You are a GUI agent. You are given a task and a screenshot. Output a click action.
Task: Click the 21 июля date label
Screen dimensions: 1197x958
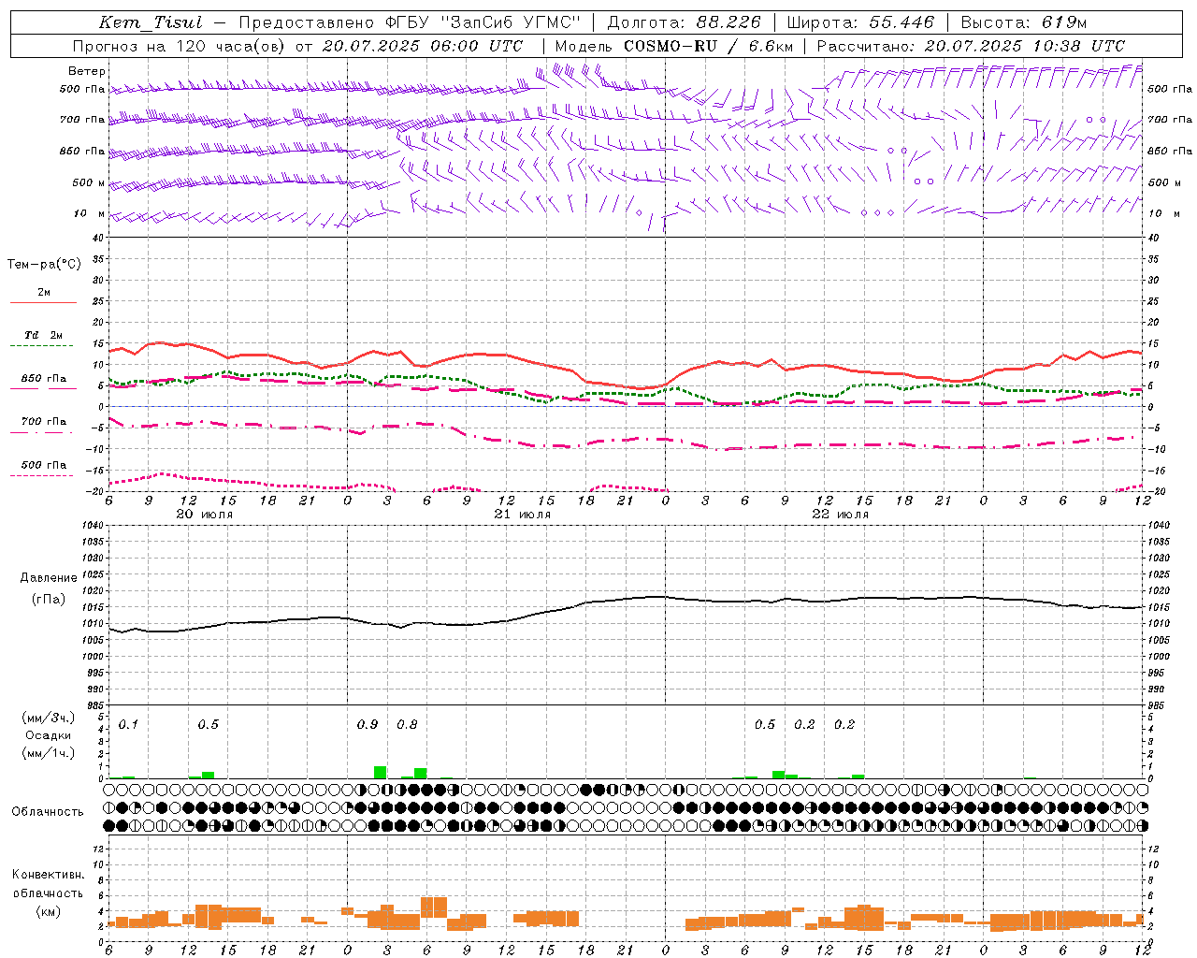tap(522, 515)
